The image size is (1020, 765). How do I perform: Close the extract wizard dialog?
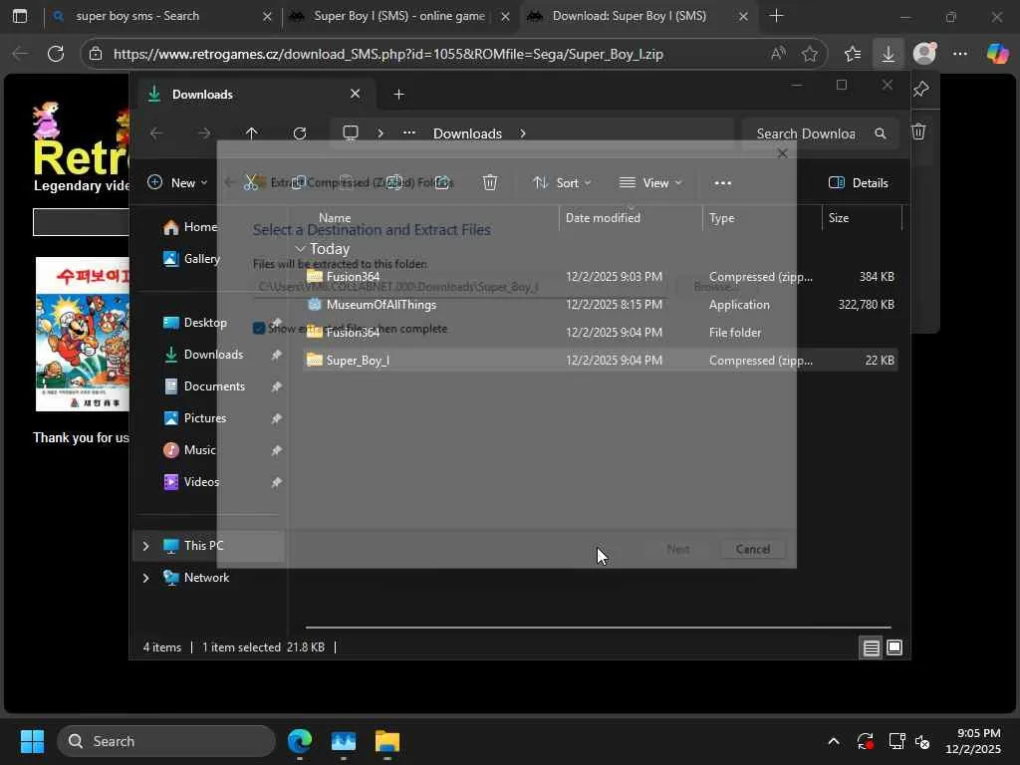(x=783, y=153)
